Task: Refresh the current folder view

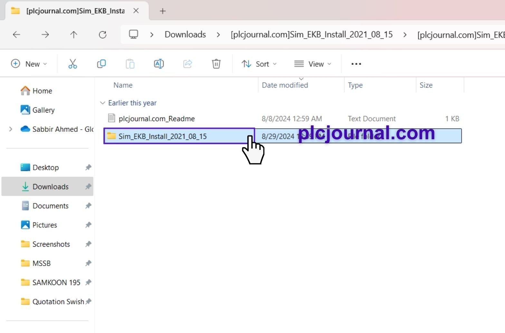Action: (x=102, y=34)
